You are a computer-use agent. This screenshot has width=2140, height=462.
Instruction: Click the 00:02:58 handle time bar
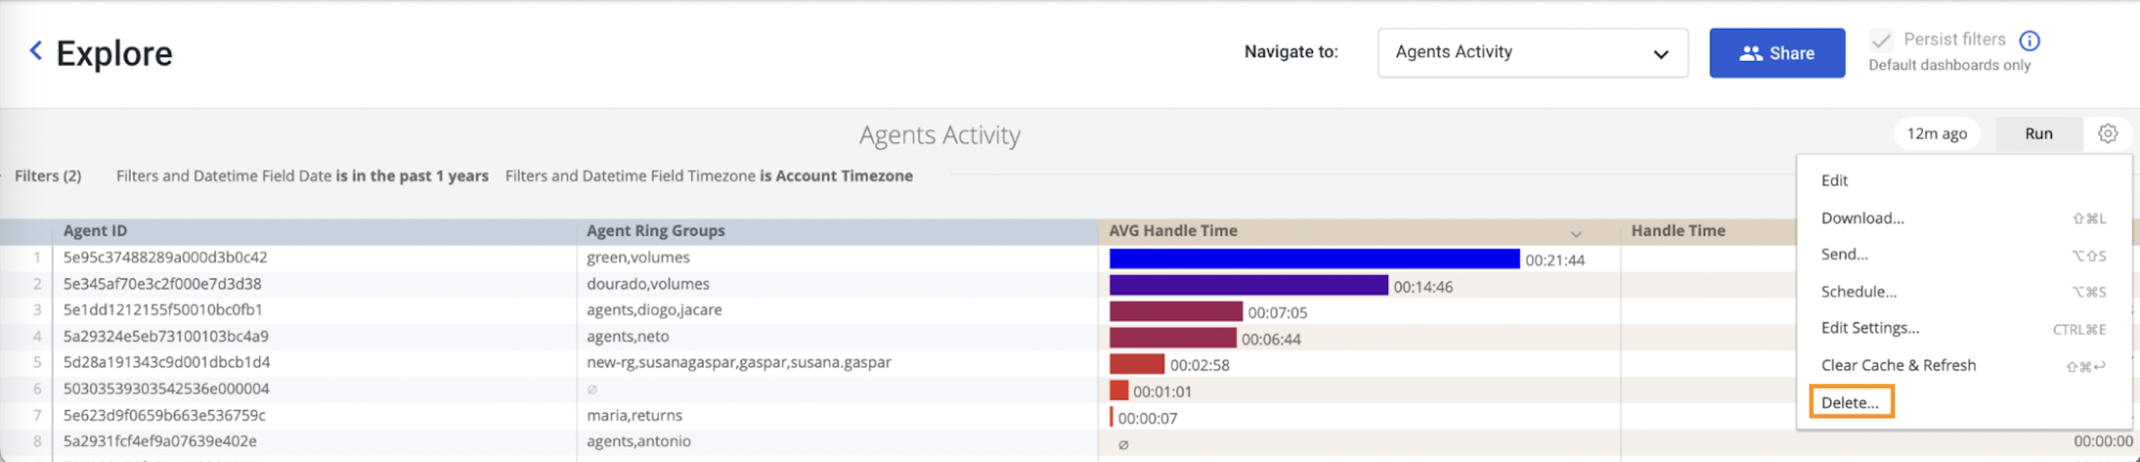pos(1136,364)
